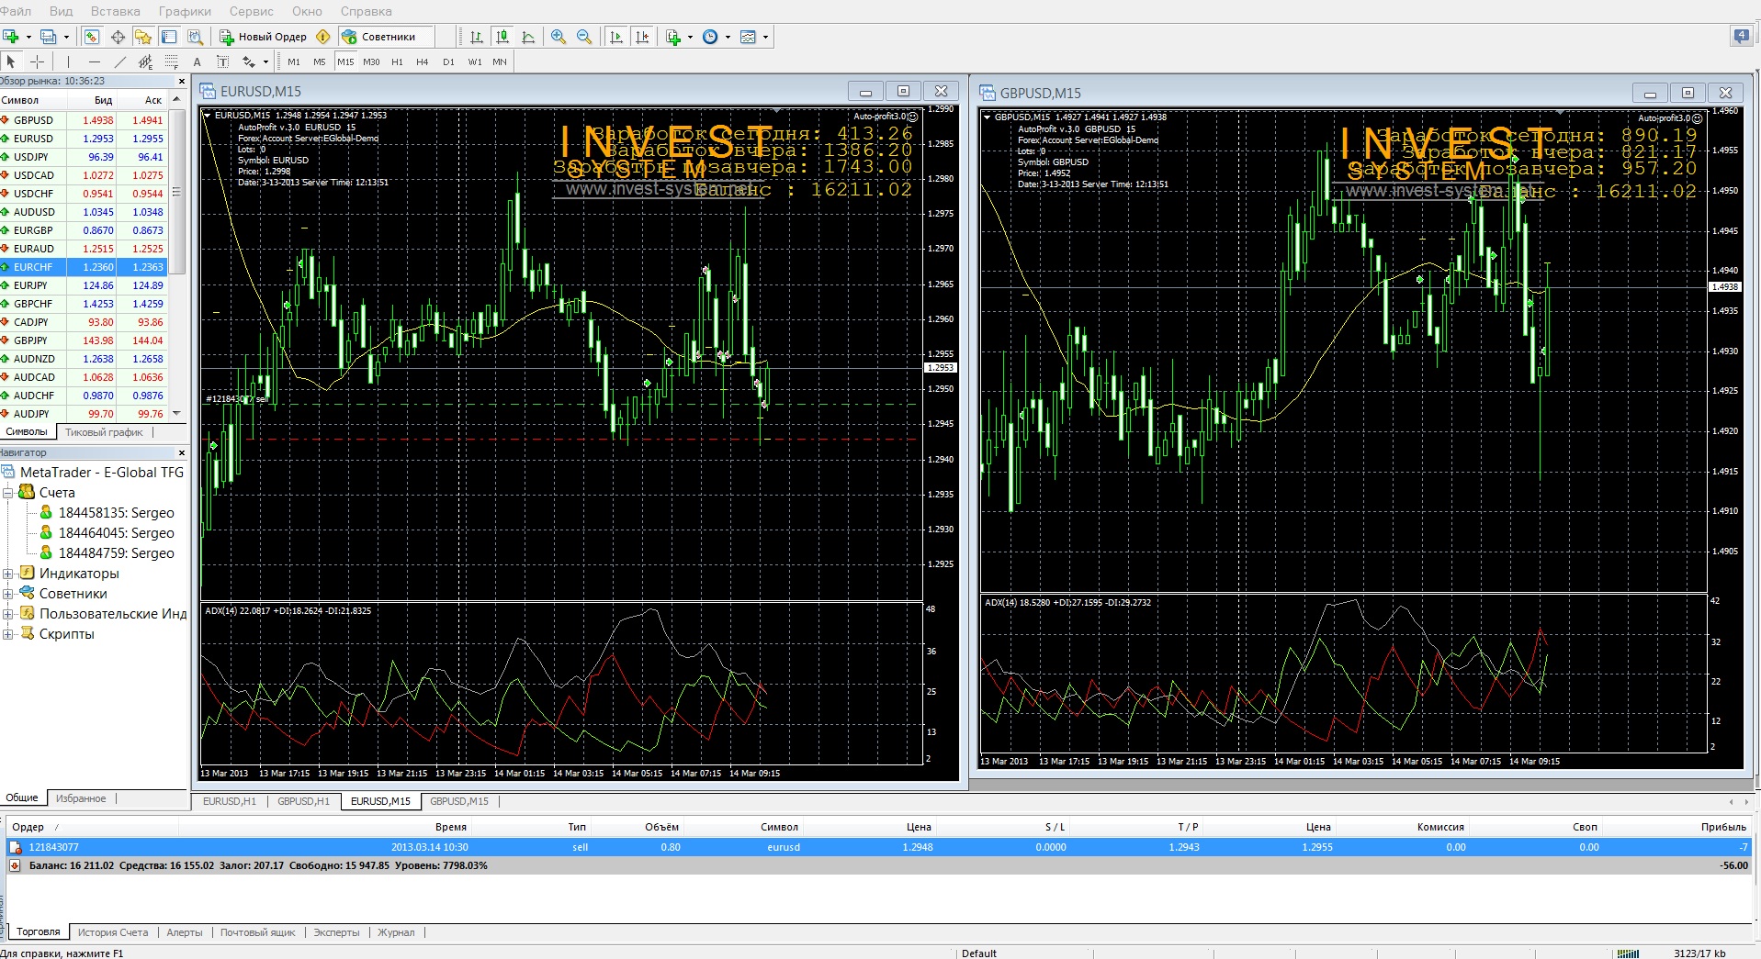Toggle the chart shift button
Image resolution: width=1761 pixels, height=959 pixels.
pyautogui.click(x=642, y=37)
